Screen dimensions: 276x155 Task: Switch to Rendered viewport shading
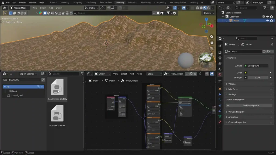tap(209, 8)
